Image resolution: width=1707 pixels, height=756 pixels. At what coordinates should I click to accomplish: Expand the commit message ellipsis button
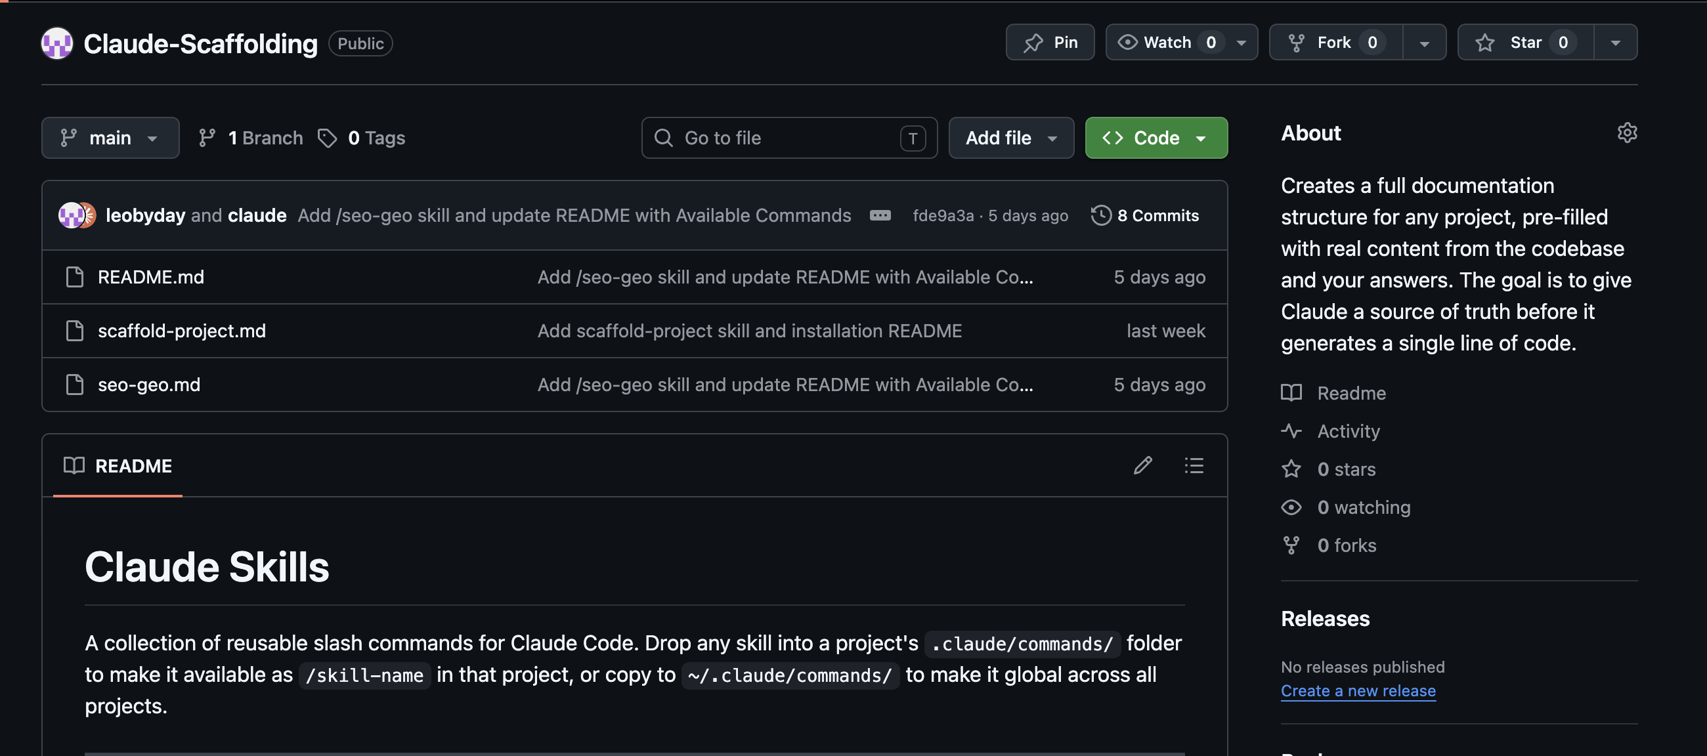[880, 215]
